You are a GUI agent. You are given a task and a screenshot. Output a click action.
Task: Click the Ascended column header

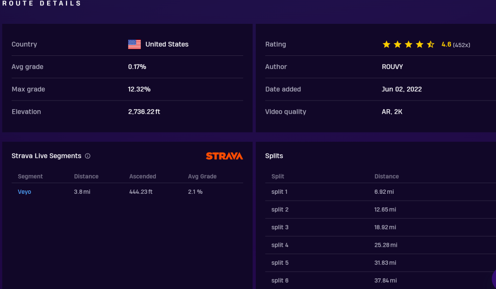(143, 176)
